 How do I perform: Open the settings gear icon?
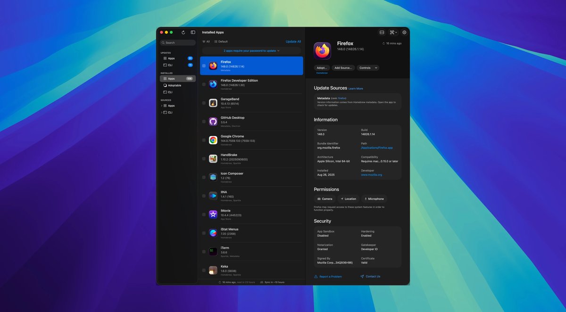pos(404,33)
